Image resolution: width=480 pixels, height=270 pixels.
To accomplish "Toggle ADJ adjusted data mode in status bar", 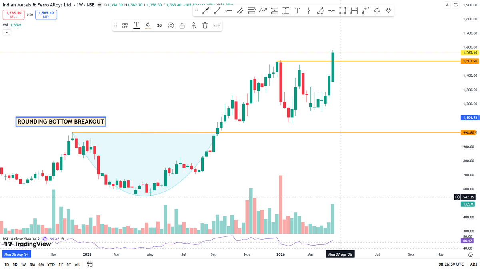I will [474, 264].
